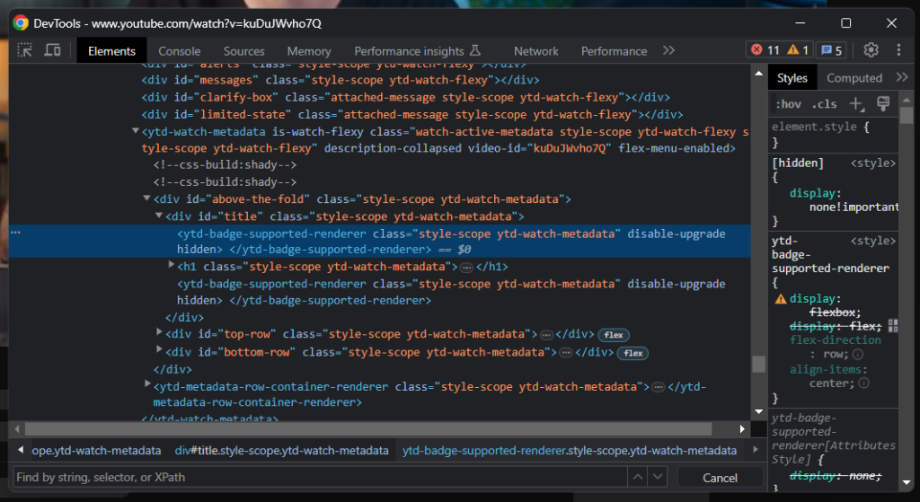Click the yellow warnings count badge
The width and height of the screenshot is (920, 502).
(x=800, y=50)
